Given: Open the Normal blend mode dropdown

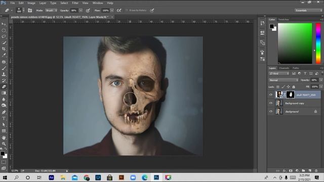Looking at the screenshot, I should pos(283,80).
